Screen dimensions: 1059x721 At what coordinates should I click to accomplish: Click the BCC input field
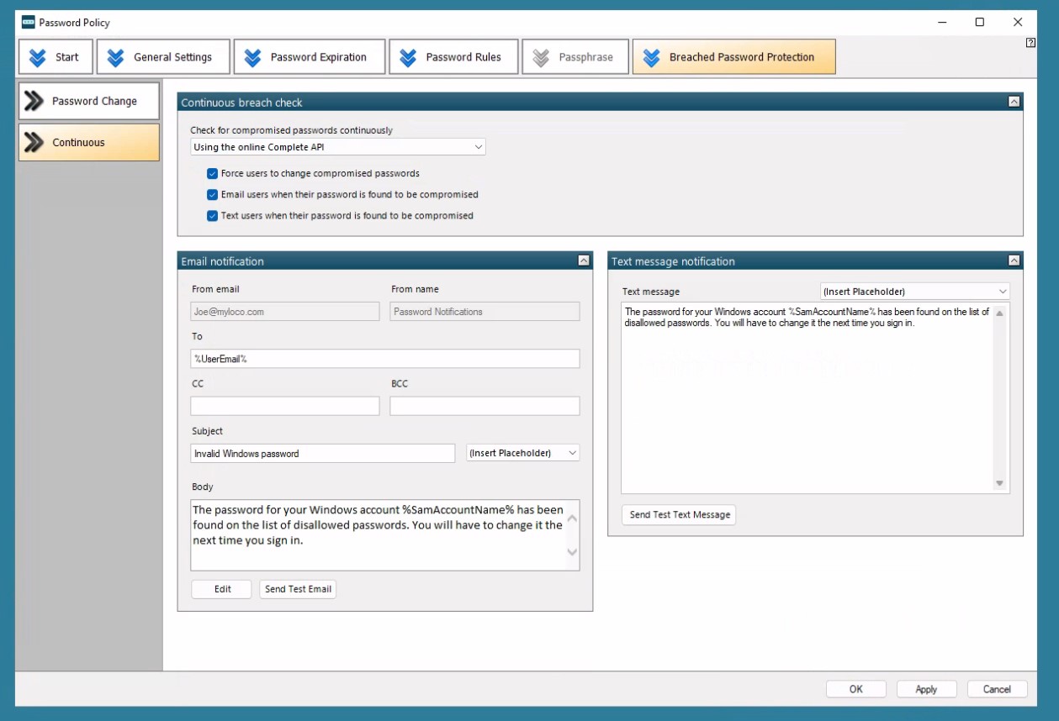[485, 406]
